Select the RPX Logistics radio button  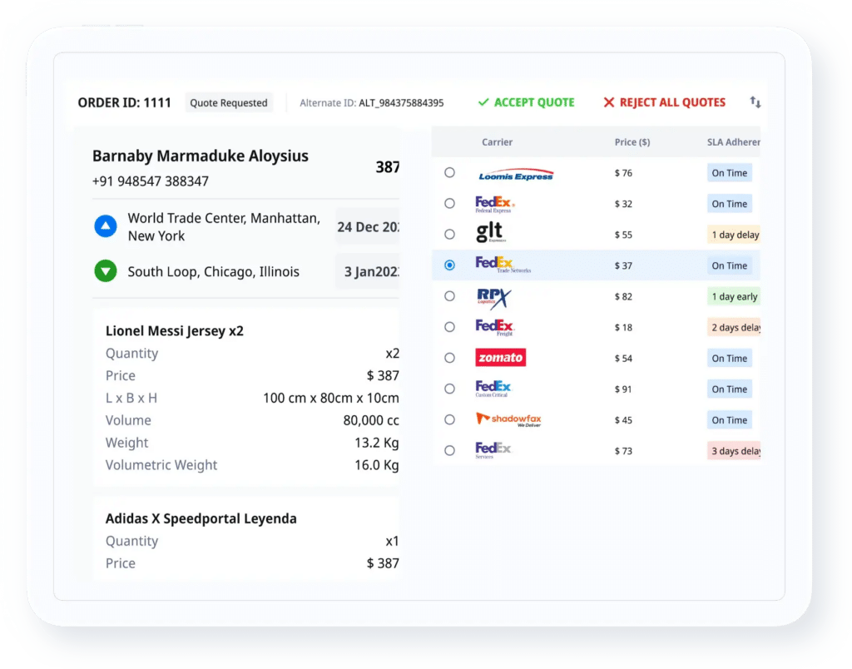[x=449, y=296]
